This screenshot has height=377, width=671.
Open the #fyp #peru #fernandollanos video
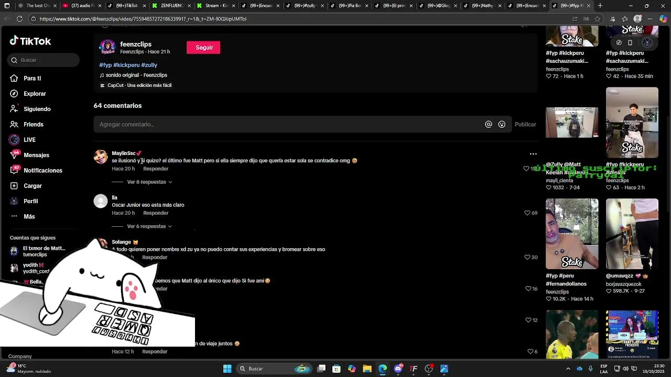coord(572,234)
